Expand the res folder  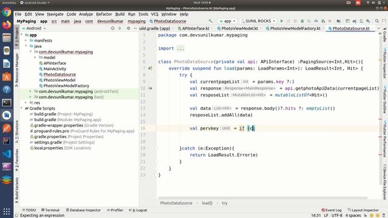click(x=26, y=103)
